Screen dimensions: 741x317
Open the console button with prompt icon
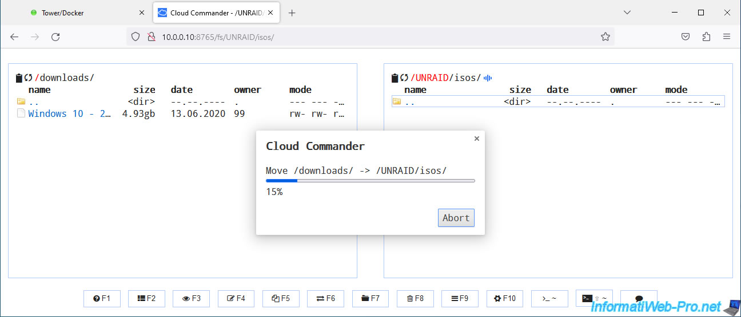[x=549, y=298]
